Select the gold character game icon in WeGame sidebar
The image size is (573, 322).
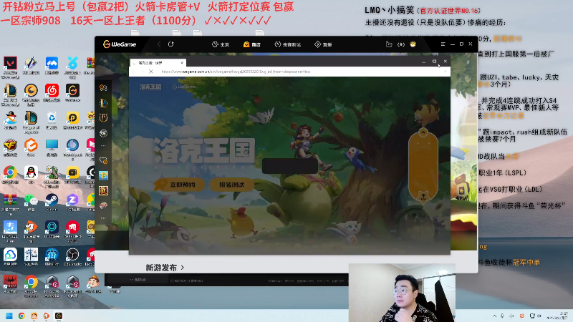tap(103, 190)
